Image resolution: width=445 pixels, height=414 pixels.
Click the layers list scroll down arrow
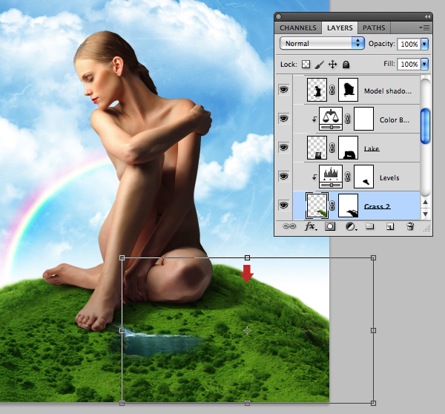(425, 214)
